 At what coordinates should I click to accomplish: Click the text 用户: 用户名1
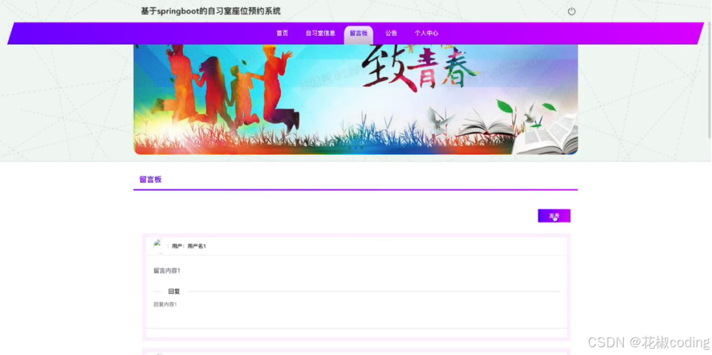coord(189,246)
